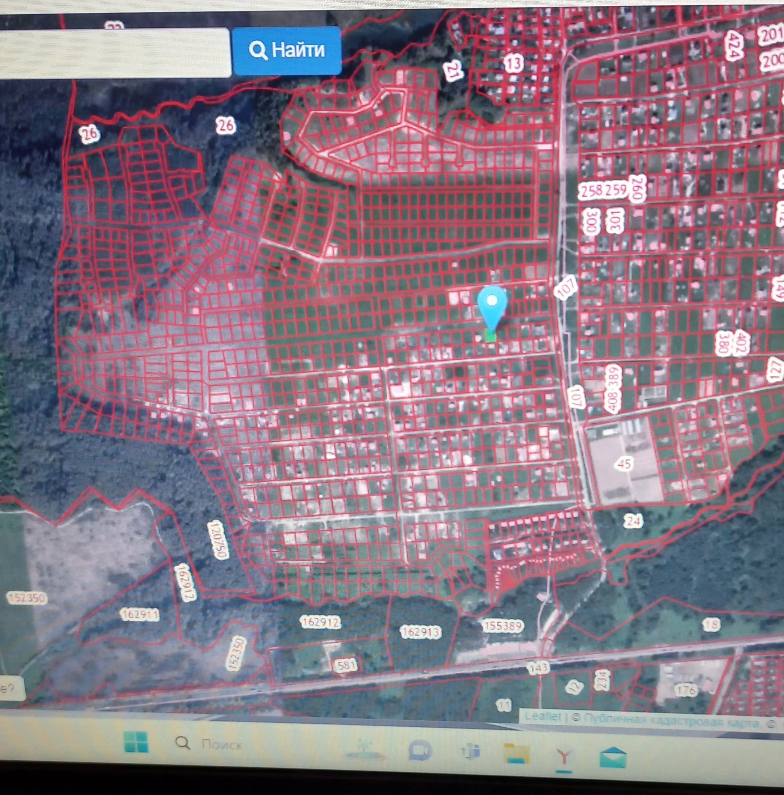Click map label 155389
The image size is (784, 795).
[503, 626]
